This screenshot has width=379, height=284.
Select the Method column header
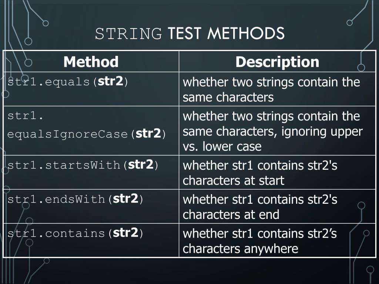pos(91,62)
